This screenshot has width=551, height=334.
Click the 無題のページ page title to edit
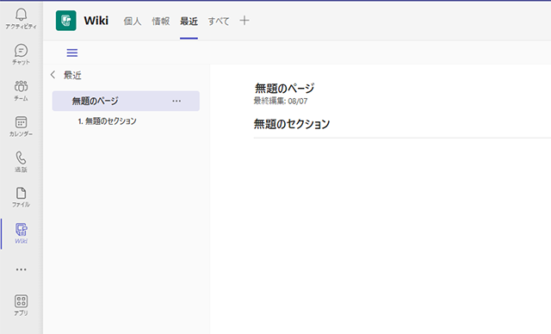(284, 88)
